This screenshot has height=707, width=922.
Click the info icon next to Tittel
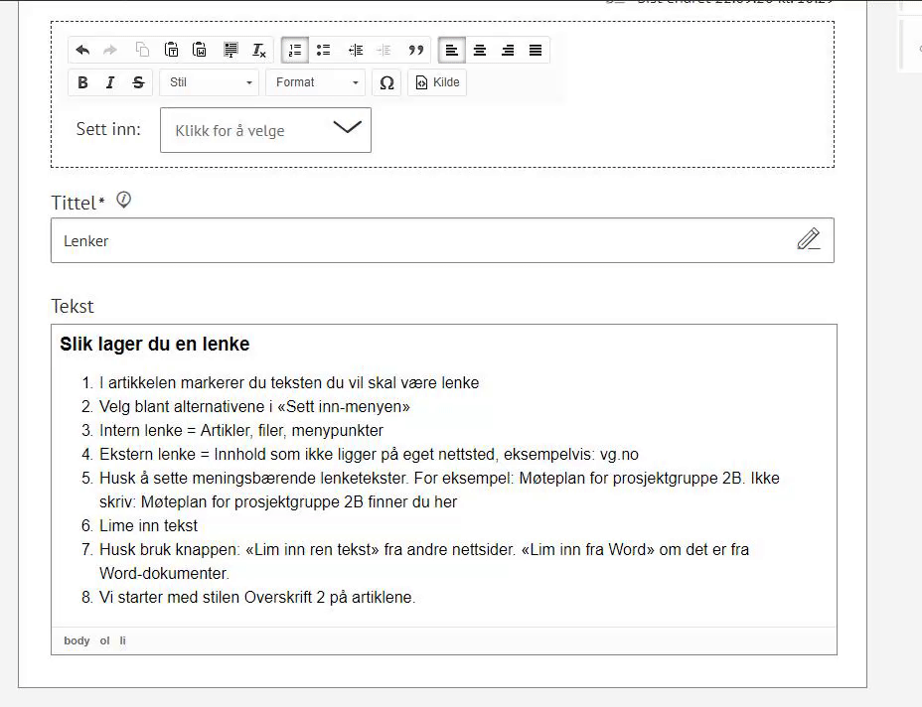pos(123,200)
